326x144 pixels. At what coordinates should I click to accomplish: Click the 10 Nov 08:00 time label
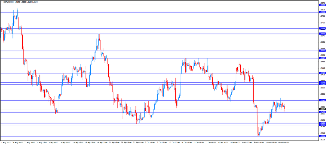click(271, 143)
